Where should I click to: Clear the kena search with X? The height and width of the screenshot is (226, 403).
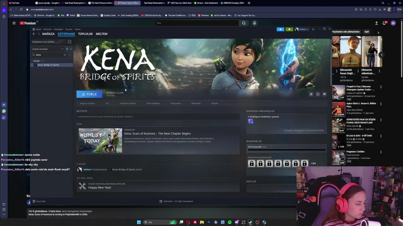pyautogui.click(x=65, y=55)
